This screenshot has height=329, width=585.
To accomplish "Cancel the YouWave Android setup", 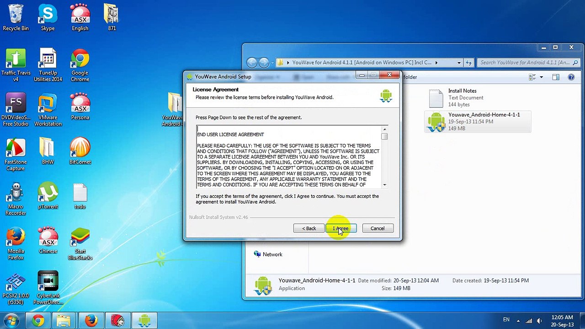I will click(378, 228).
